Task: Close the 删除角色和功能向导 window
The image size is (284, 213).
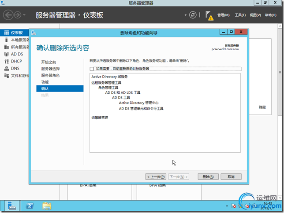Action: point(241,32)
